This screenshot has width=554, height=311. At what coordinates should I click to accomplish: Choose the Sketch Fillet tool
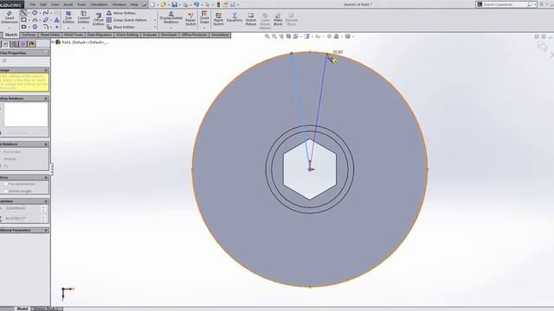[x=46, y=27]
